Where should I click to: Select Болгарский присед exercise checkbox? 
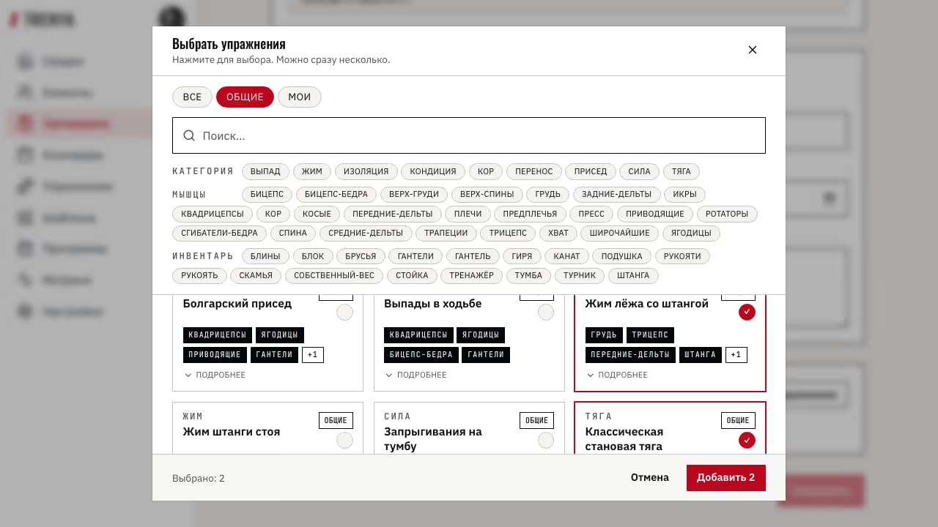click(344, 313)
